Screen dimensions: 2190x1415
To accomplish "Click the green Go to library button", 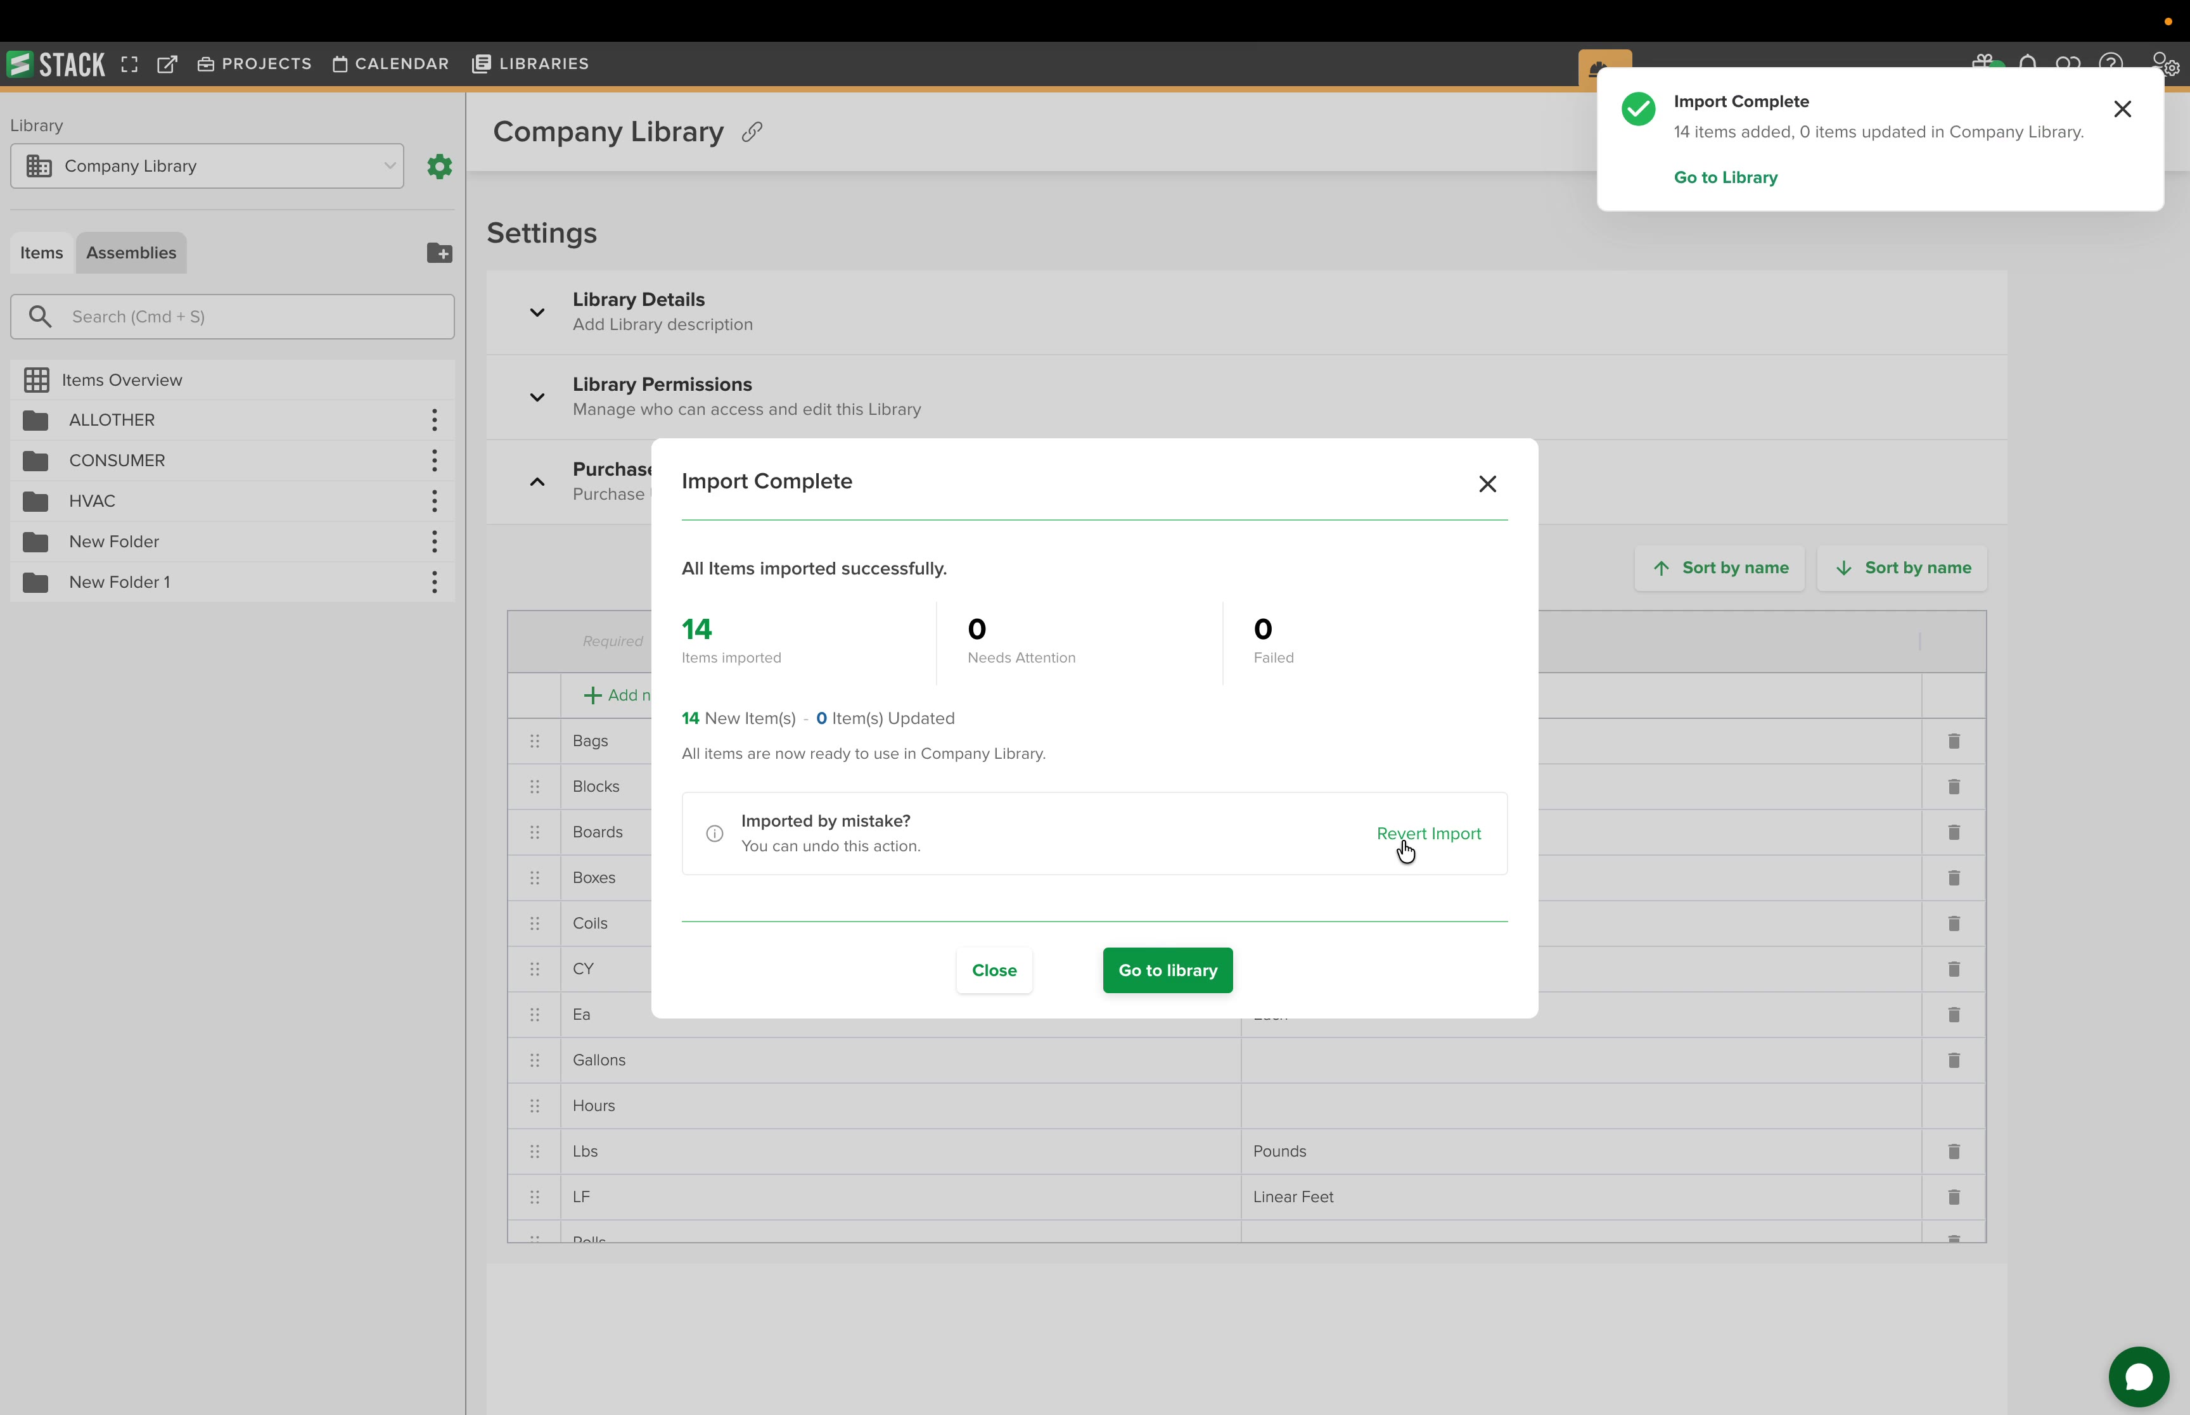I will tap(1167, 970).
